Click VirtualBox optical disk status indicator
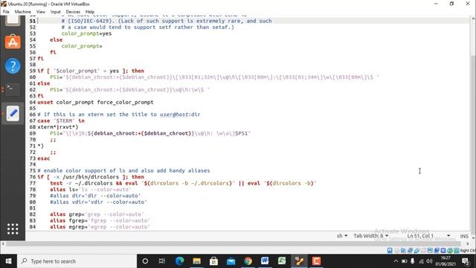476x268 pixels. pos(396,250)
